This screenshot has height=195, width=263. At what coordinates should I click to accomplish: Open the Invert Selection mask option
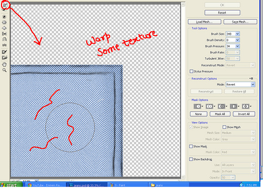[x=247, y=106]
